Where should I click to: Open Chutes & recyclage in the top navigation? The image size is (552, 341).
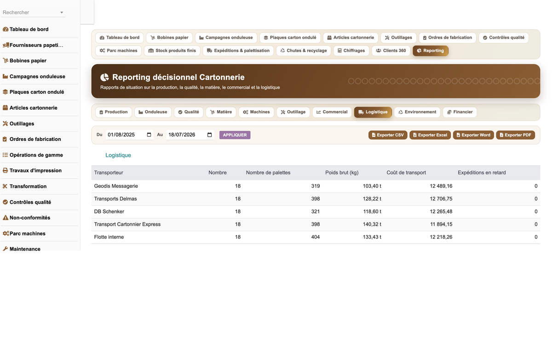click(x=304, y=50)
